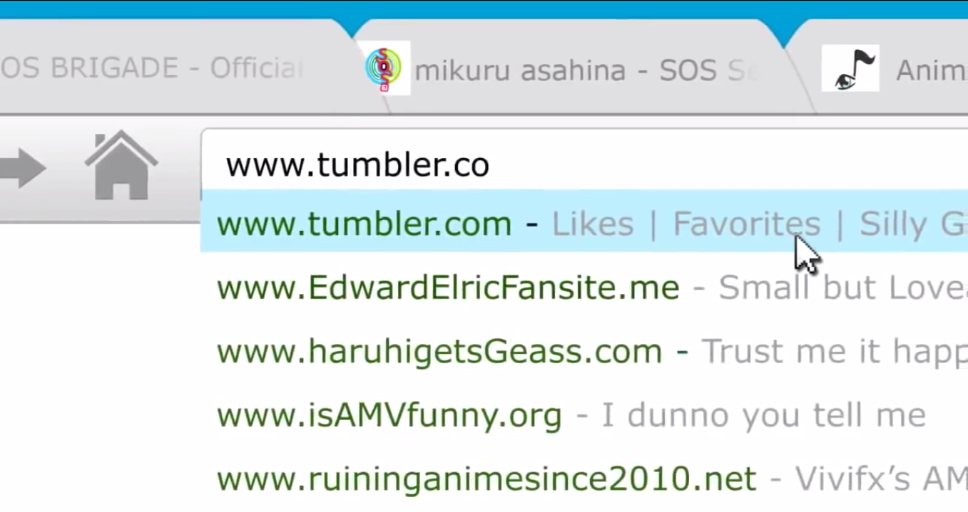The image size is (968, 512).
Task: Click the colorful swirl favicon on mikuru tab
Action: [x=384, y=68]
